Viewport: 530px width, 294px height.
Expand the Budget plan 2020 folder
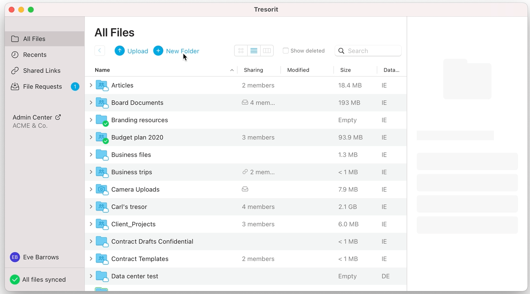[91, 137]
